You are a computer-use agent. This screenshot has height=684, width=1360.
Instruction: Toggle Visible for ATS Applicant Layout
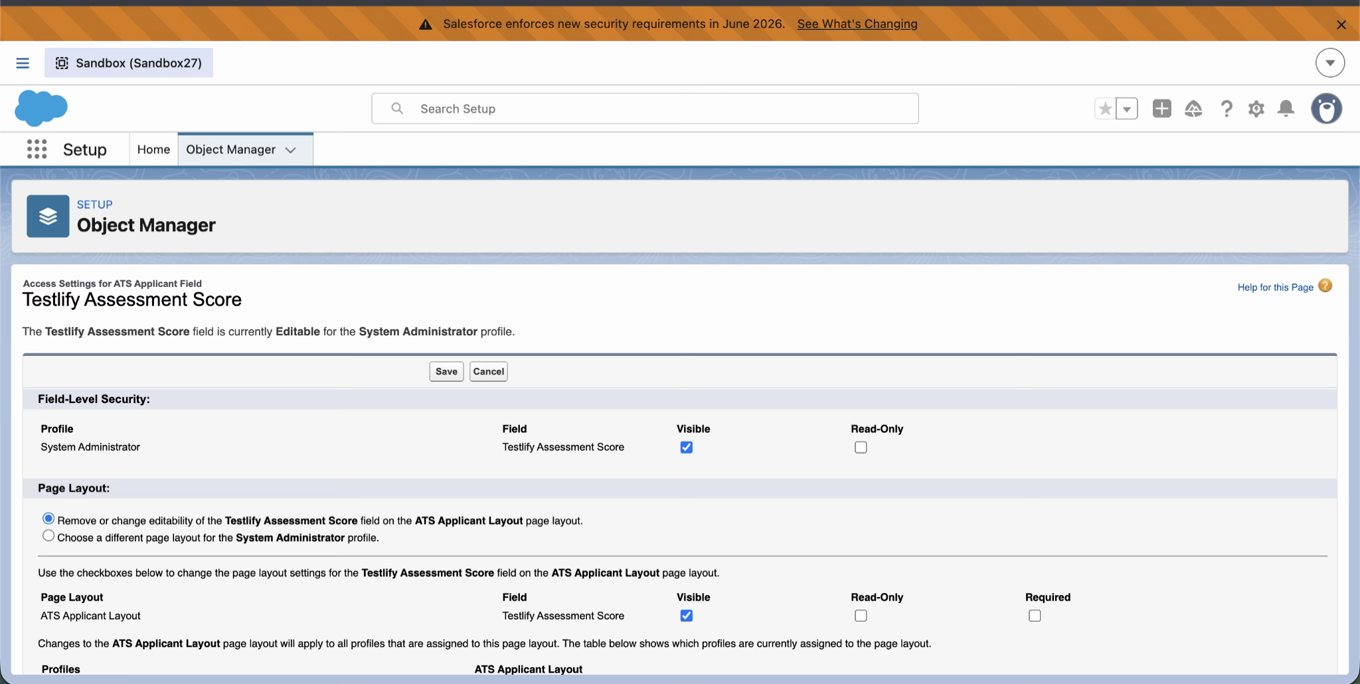point(687,616)
